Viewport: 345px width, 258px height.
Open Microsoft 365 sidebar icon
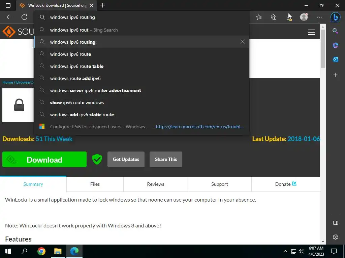pyautogui.click(x=335, y=45)
